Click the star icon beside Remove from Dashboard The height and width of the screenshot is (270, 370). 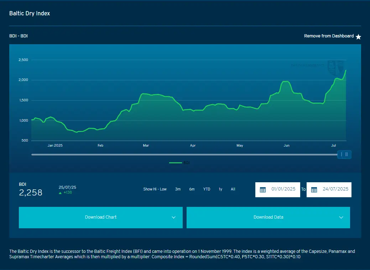pyautogui.click(x=358, y=37)
